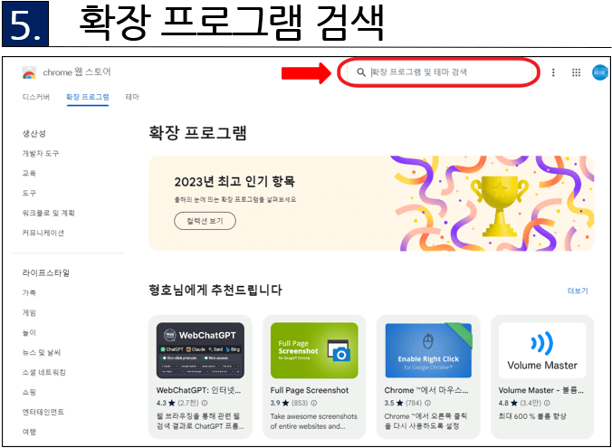The height and width of the screenshot is (448, 612).
Task: Click info icon next to WebChatGPT rating
Action: point(204,403)
